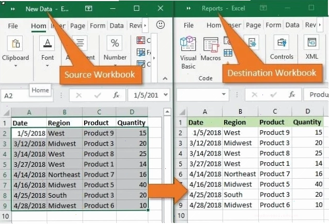This screenshot has height=224, width=329.
Task: Confirm formula entry in New Data
Action: 98,95
